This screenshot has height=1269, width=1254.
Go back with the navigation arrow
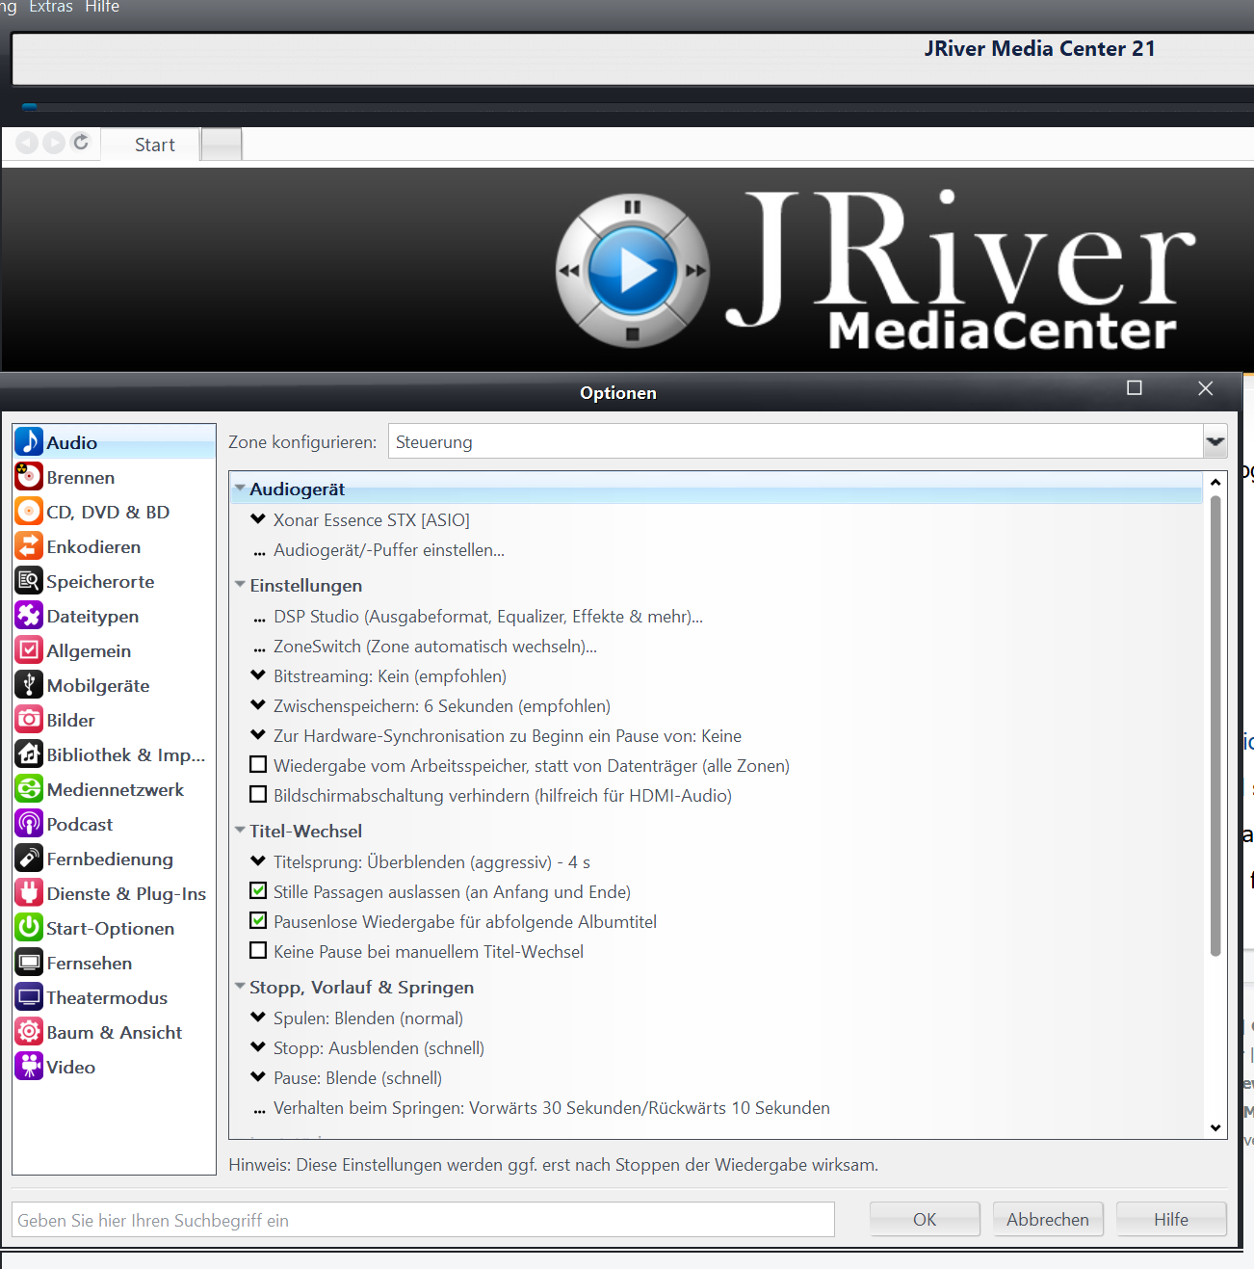(27, 144)
